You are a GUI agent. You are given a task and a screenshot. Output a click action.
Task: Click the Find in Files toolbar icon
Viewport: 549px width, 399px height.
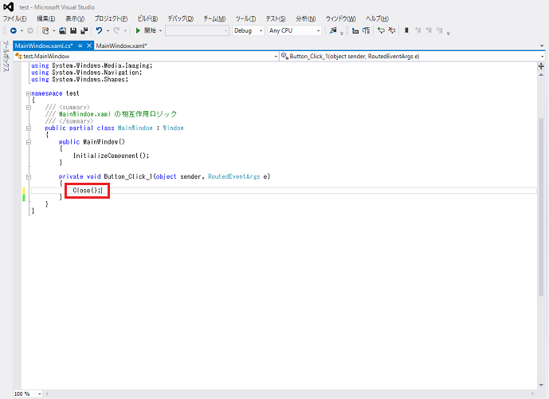pyautogui.click(x=333, y=31)
